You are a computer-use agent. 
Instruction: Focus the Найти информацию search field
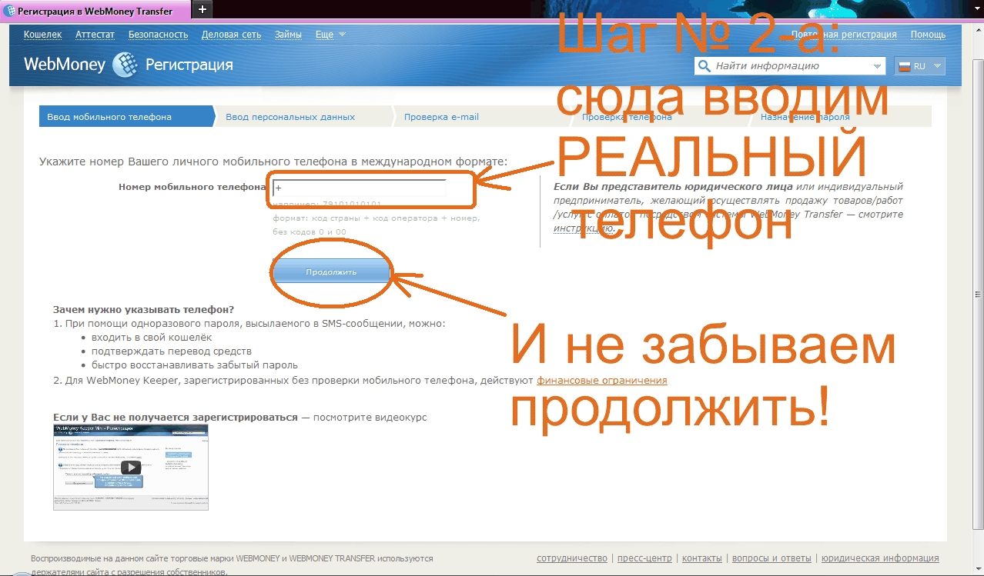[x=789, y=66]
